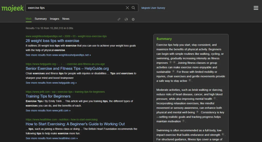The image size is (262, 142).
Task: Open the hamburger menu
Action: coord(256,8)
